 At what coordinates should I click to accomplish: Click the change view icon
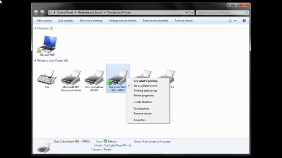pos(230,21)
